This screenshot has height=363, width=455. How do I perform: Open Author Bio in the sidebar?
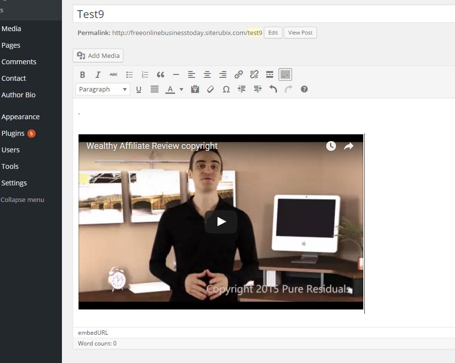click(x=18, y=95)
